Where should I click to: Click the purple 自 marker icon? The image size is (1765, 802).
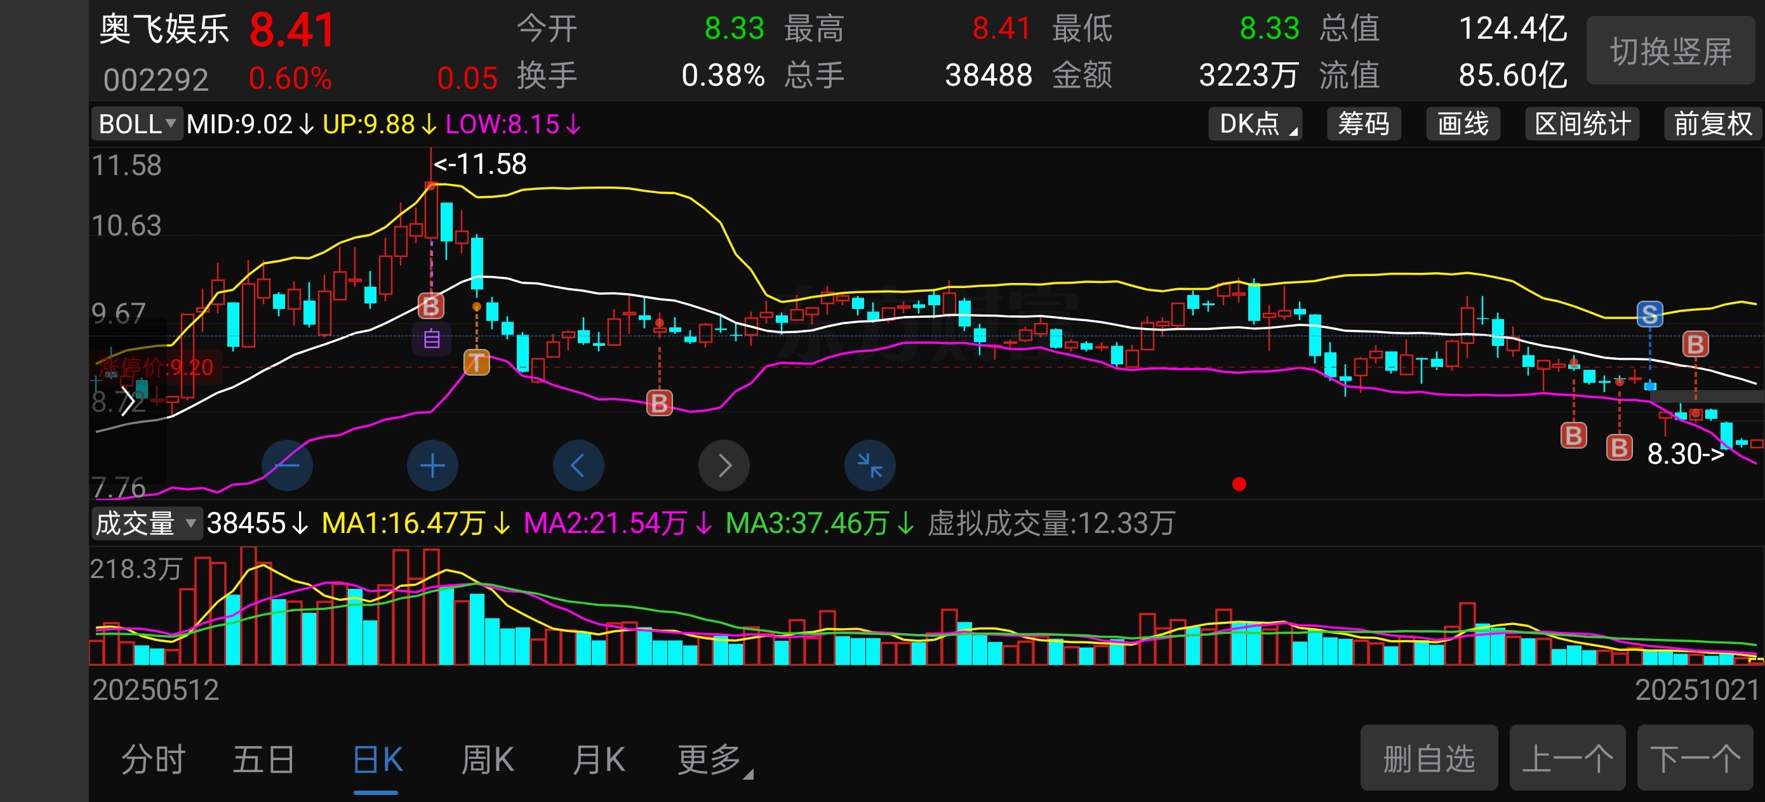pyautogui.click(x=432, y=339)
